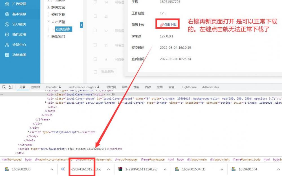The image size is (282, 176).
Task: Open options arrow for last 1659601534 download
Action: click(x=278, y=169)
